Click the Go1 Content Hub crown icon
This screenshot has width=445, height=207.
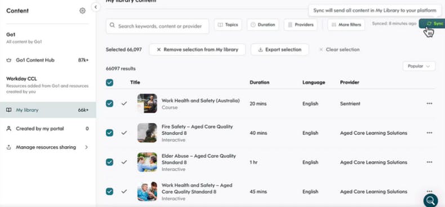pyautogui.click(x=9, y=60)
